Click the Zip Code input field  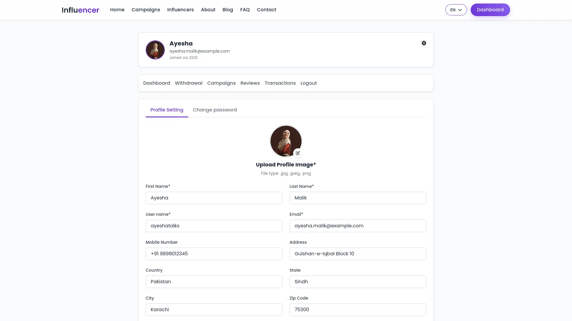click(358, 310)
